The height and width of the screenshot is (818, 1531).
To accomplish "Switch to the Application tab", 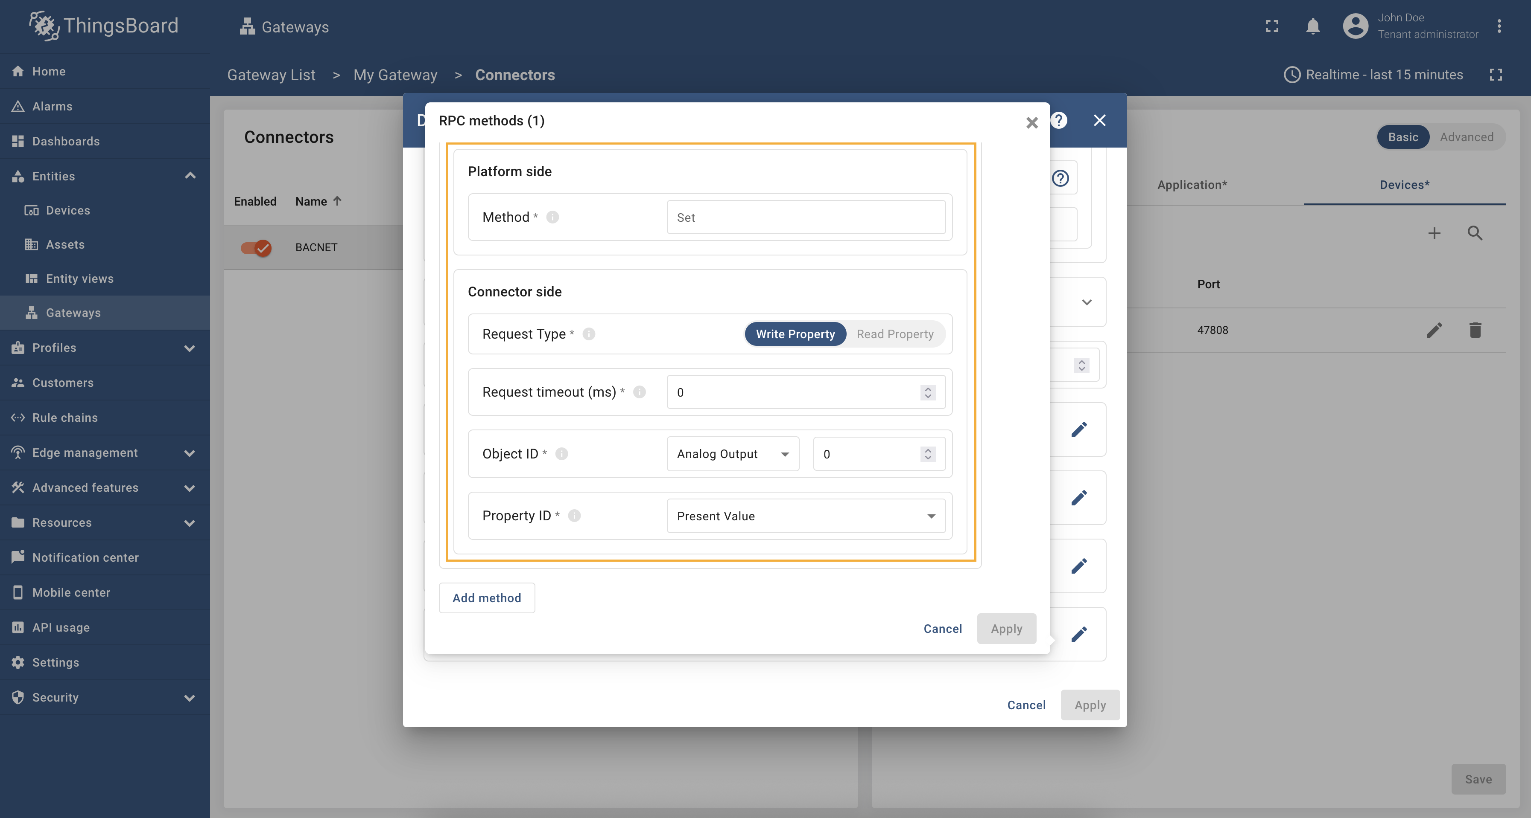I will (x=1192, y=185).
